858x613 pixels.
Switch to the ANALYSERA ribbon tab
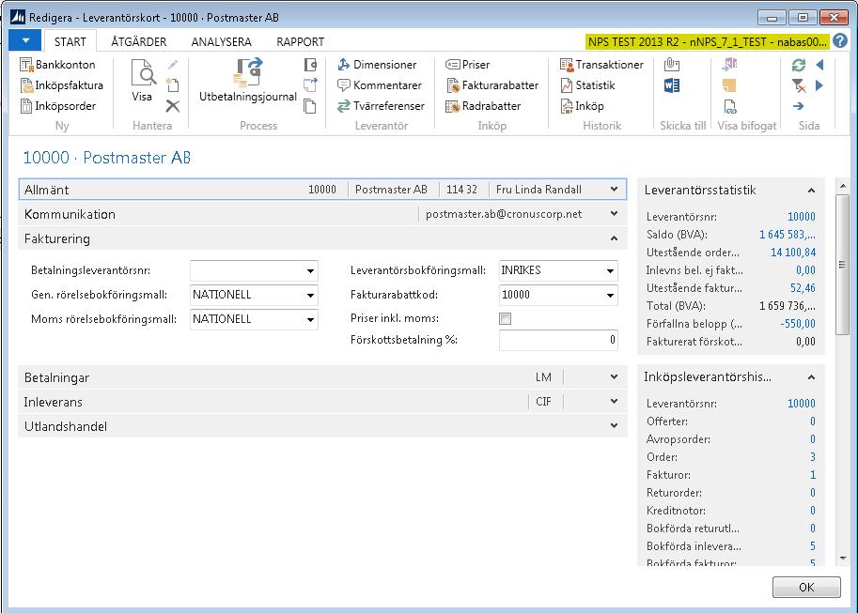pos(221,42)
